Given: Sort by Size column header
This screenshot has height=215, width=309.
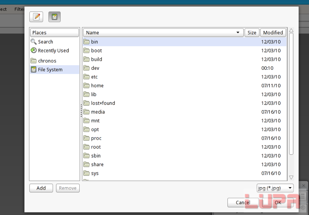Looking at the screenshot, I should click(252, 32).
